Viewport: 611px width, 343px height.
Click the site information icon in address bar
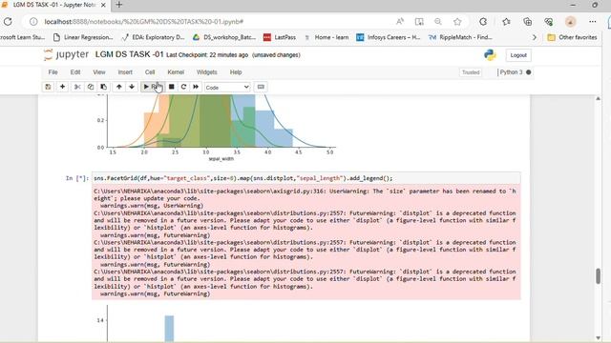(x=33, y=22)
